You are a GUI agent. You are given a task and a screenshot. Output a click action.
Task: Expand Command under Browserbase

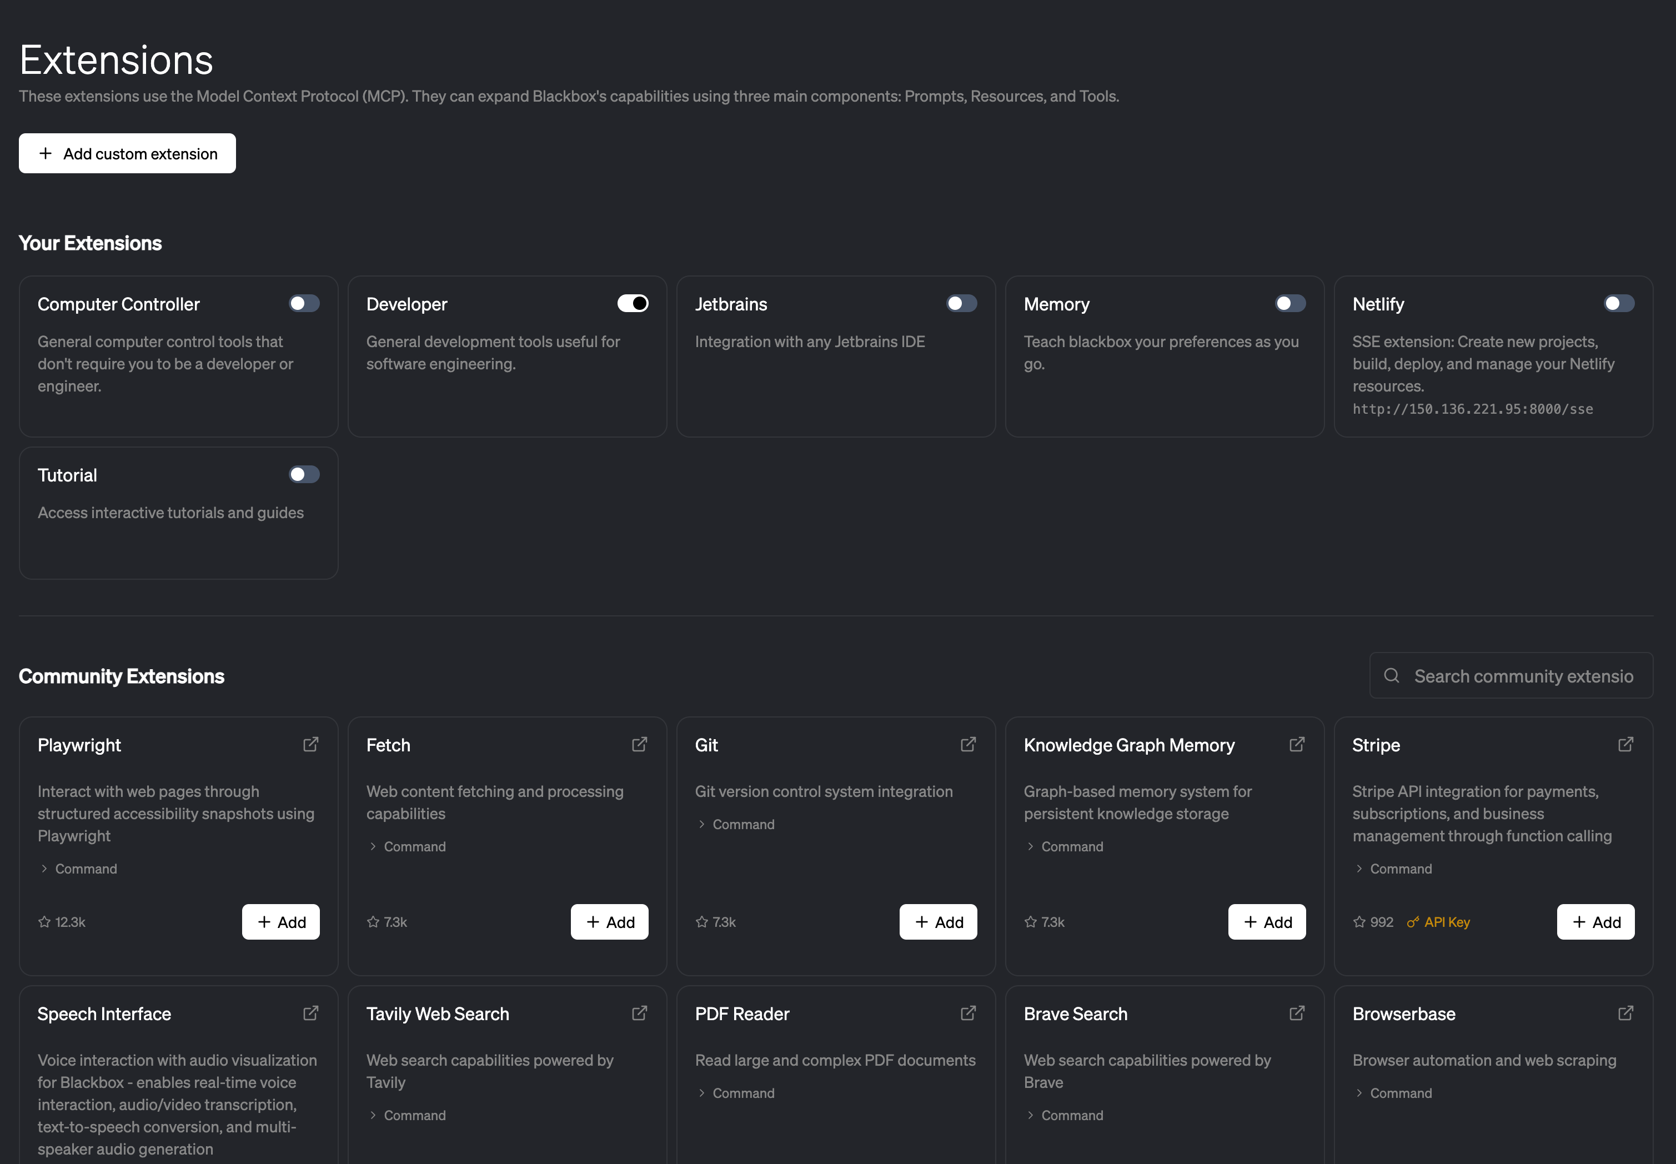(1393, 1093)
